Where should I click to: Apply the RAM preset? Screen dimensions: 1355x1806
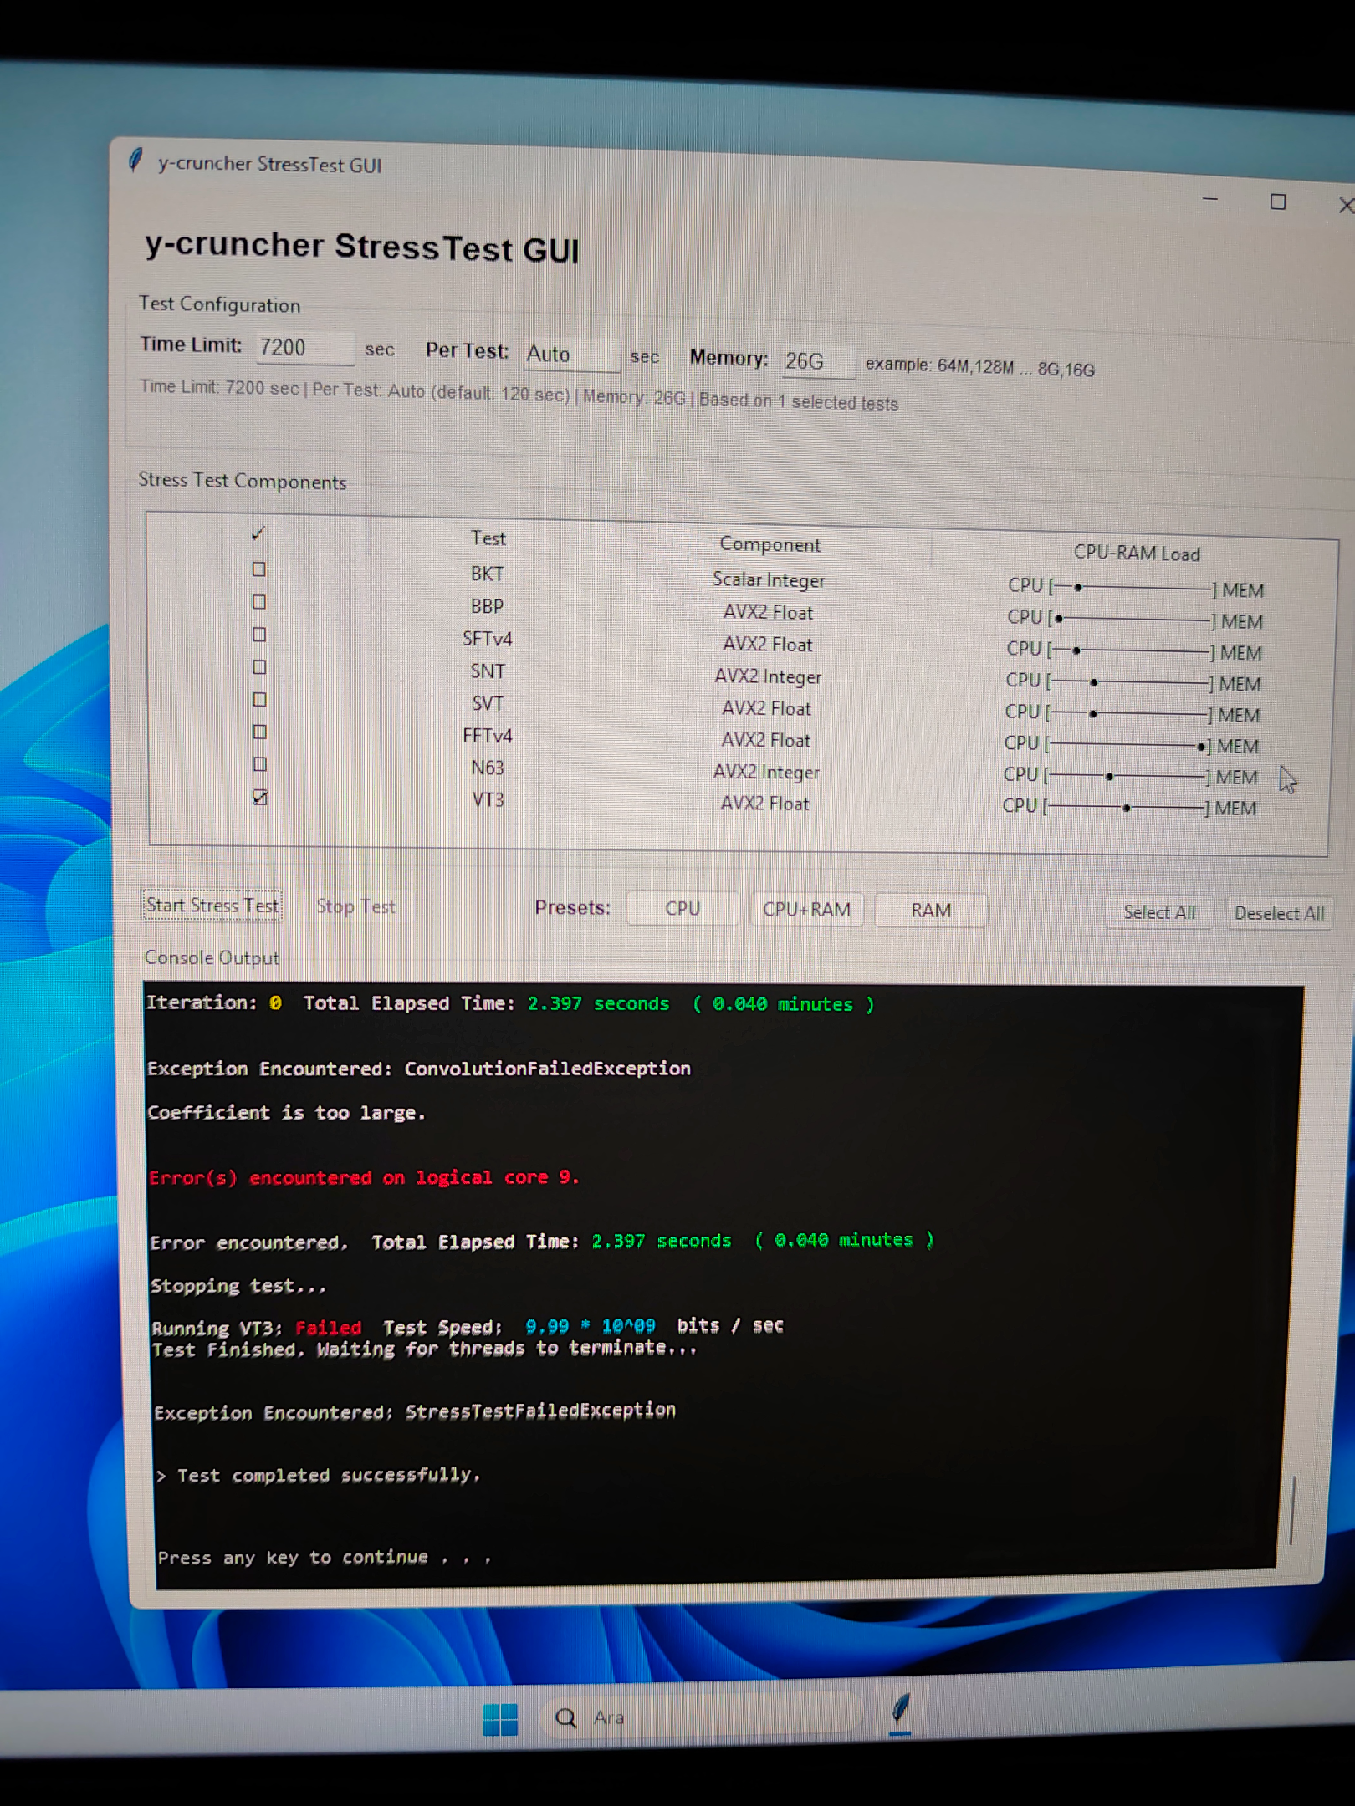click(x=931, y=911)
